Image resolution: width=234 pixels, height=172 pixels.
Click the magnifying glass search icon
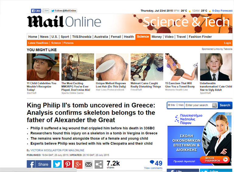tap(215, 105)
